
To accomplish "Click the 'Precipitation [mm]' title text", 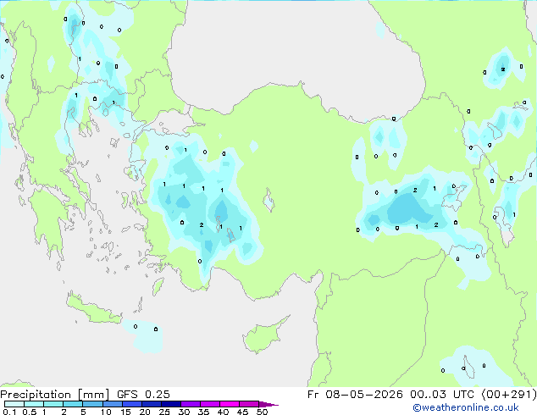I will coord(55,395).
